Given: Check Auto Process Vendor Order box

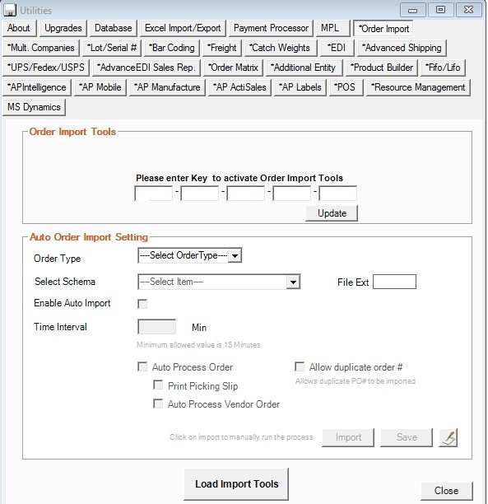Looking at the screenshot, I should (x=158, y=404).
